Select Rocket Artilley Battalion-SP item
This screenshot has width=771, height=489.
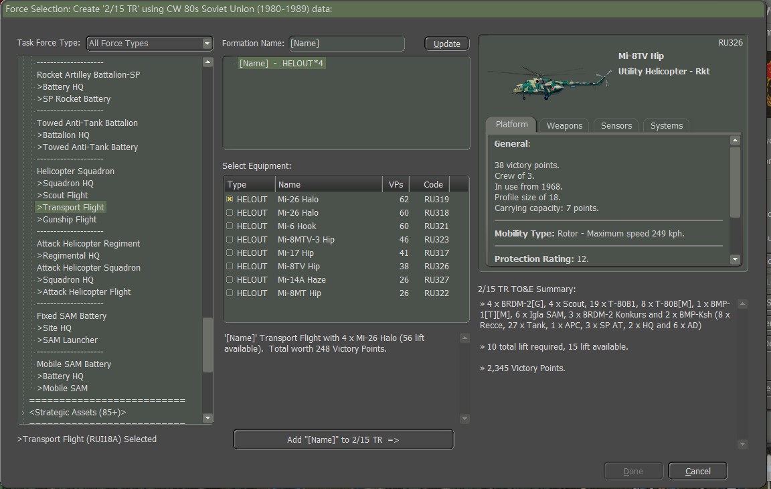click(88, 75)
